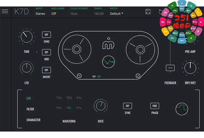Toggle the LFO rate SYNC switch
This screenshot has height=138, width=204.
click(127, 106)
